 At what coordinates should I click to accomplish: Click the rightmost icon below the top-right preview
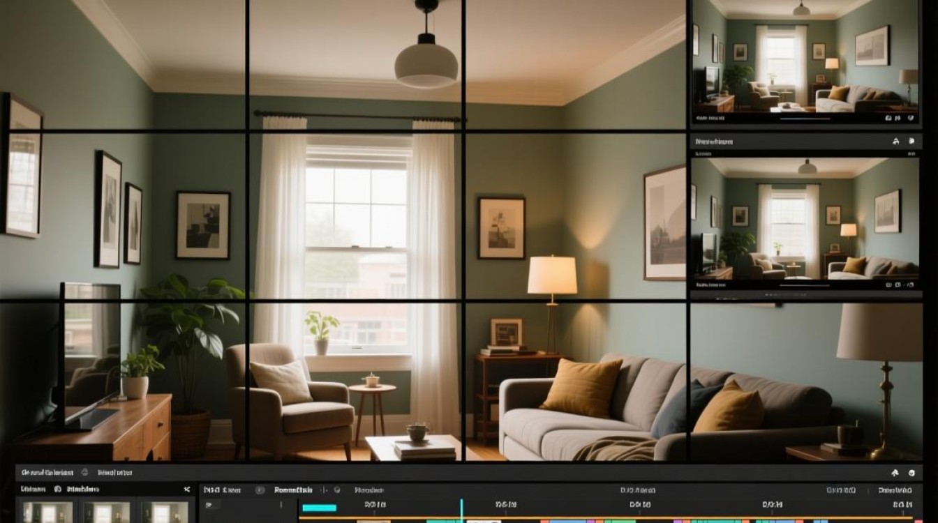[911, 118]
